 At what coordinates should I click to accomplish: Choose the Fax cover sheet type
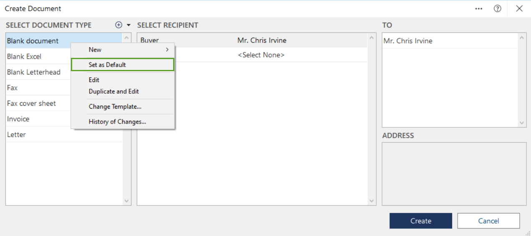pos(31,103)
